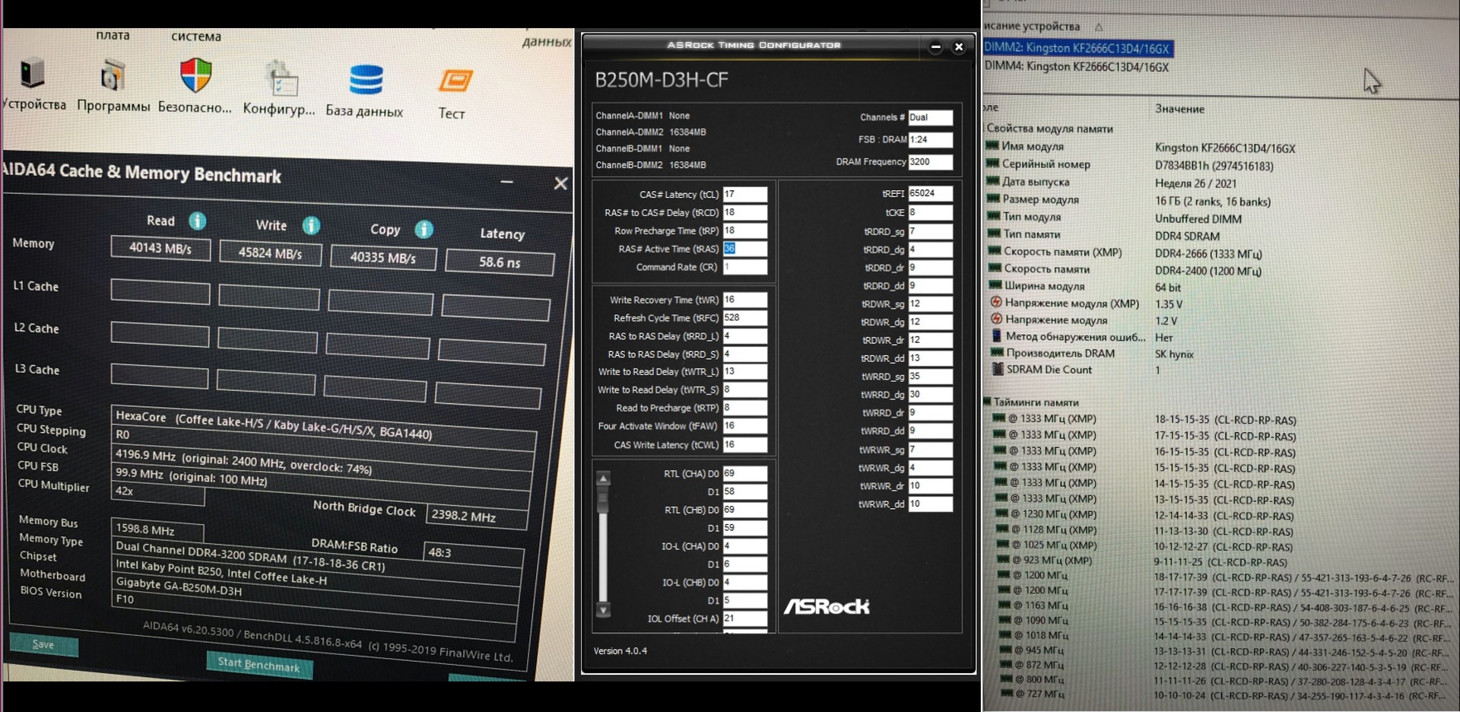This screenshot has height=712, width=1460.
Task: Click the RTL (CHA) D0 field
Action: coord(744,473)
